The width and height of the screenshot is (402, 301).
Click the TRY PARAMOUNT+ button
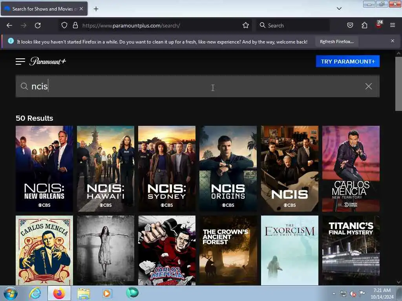[x=348, y=62]
